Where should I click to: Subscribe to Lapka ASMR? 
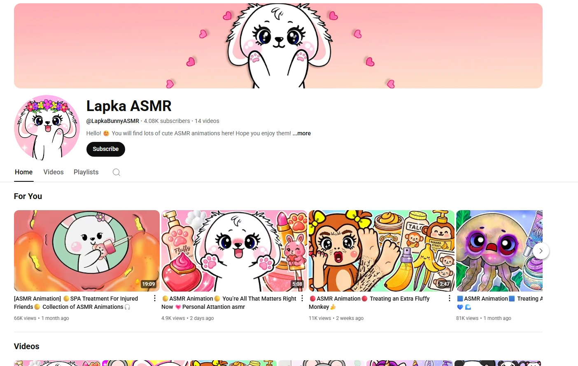(105, 149)
